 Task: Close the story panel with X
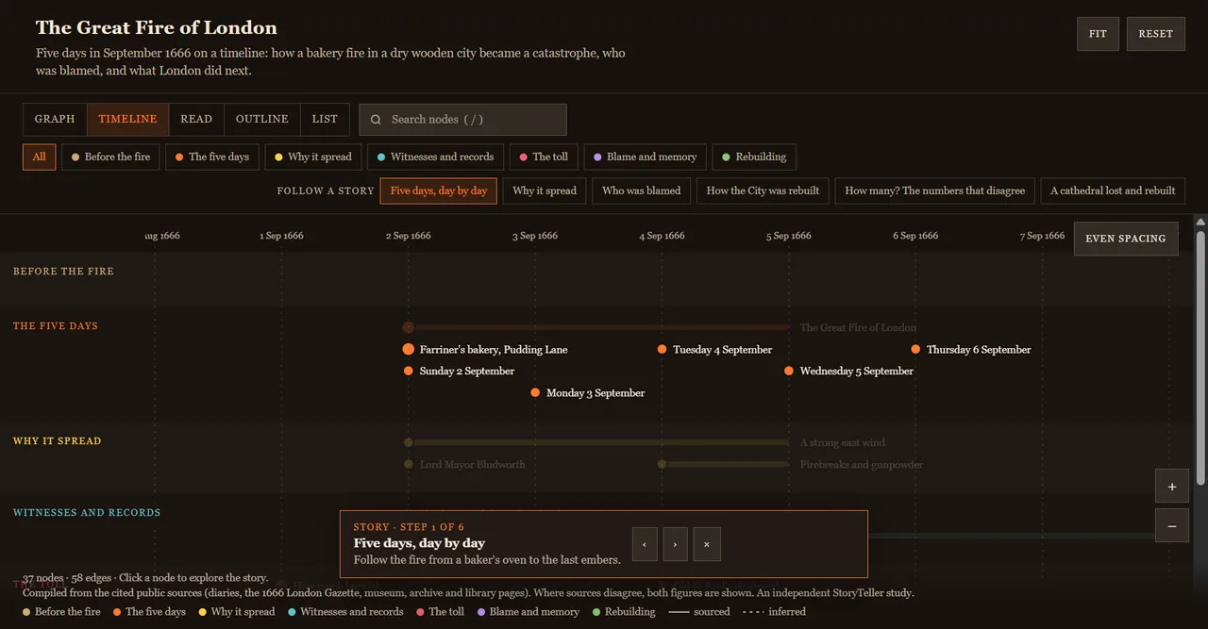(706, 544)
